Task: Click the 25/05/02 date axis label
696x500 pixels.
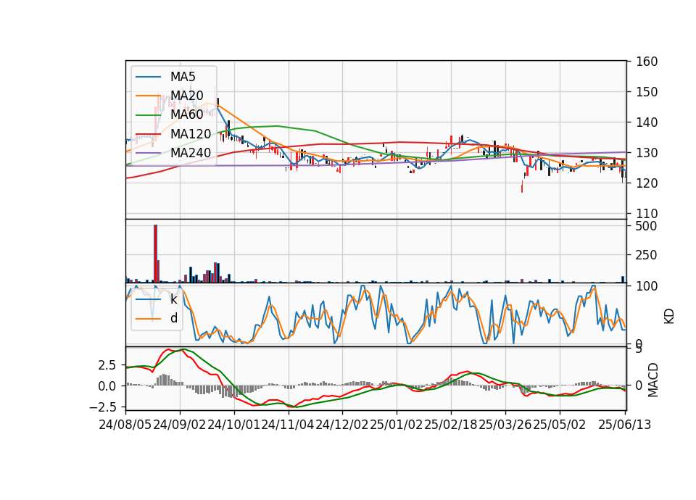Action: pos(559,425)
